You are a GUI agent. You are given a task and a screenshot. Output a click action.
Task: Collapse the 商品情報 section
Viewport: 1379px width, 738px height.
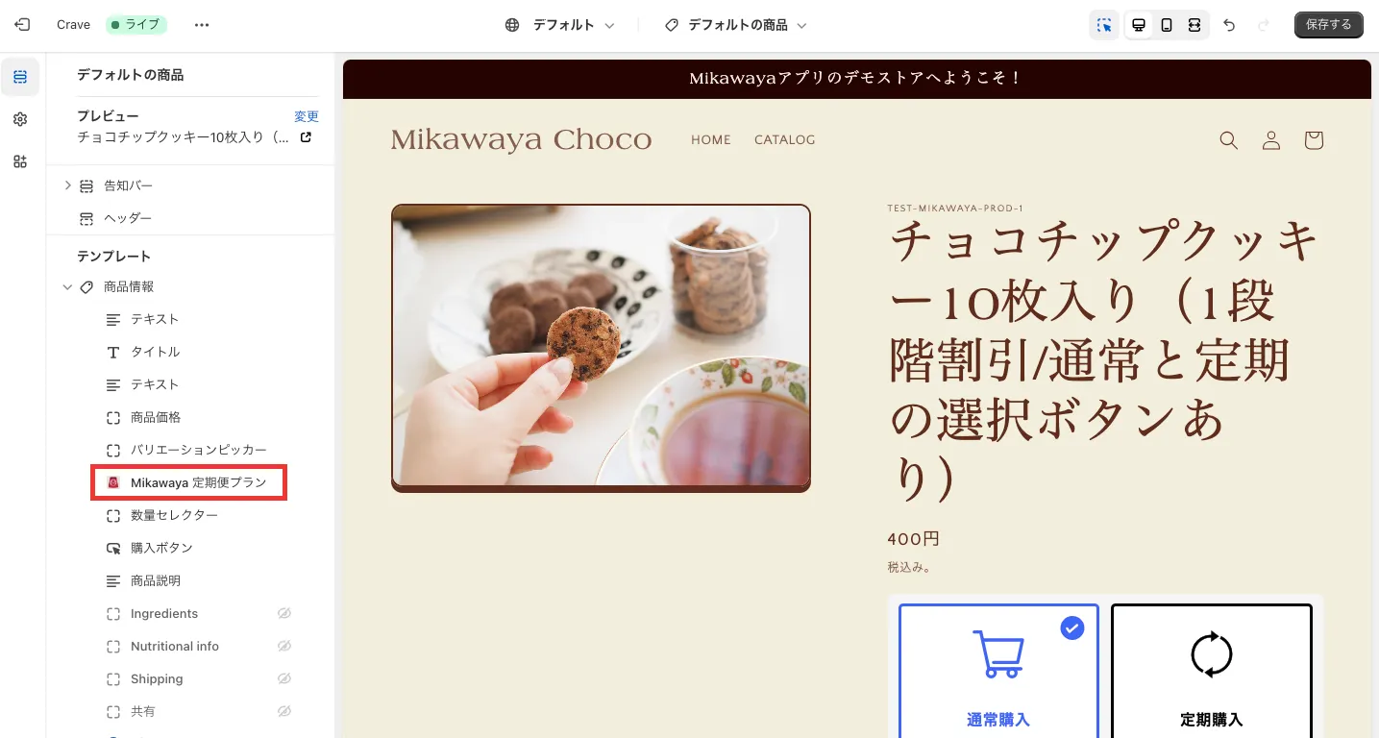[x=67, y=286]
